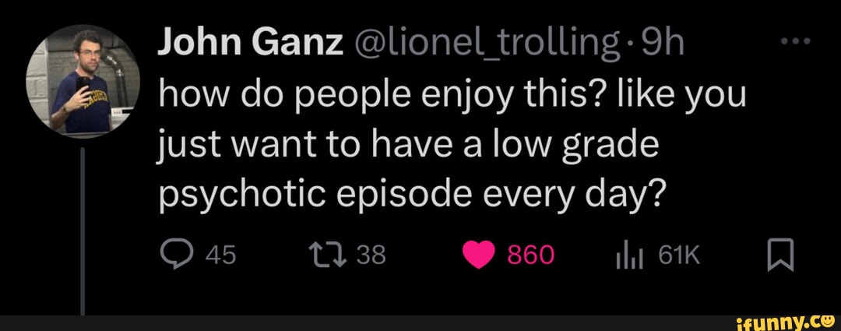Click the 38 retweets count

click(x=371, y=255)
